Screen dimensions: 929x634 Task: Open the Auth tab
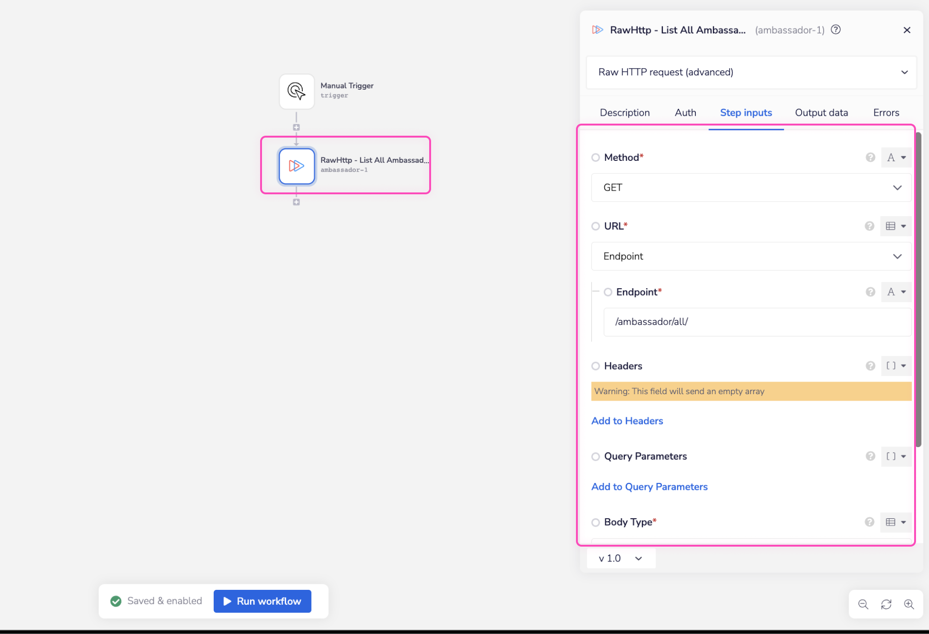685,112
